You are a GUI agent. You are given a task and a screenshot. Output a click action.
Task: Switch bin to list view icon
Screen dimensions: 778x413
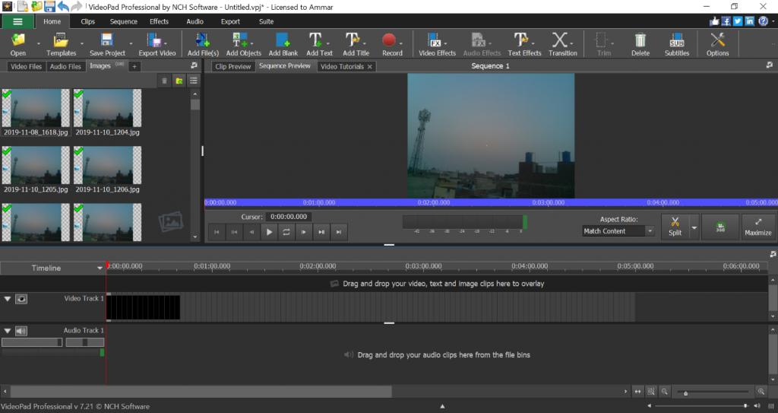194,81
